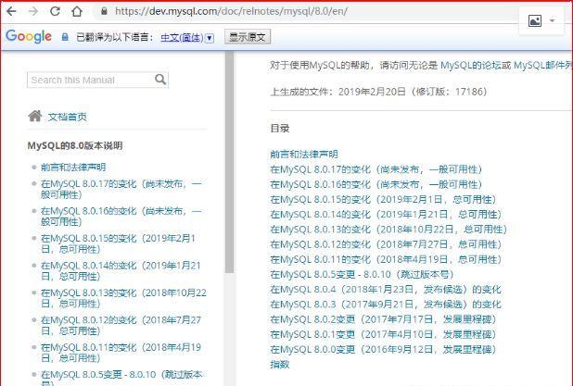573x386 pixels.
Task: Open sidebar MySQL 8.0.16 changes item
Action: [121, 217]
